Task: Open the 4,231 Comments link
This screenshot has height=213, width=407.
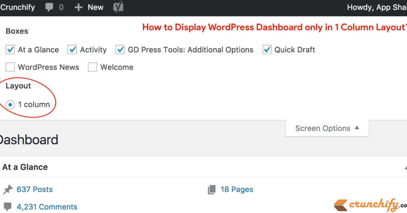Action: [47, 207]
